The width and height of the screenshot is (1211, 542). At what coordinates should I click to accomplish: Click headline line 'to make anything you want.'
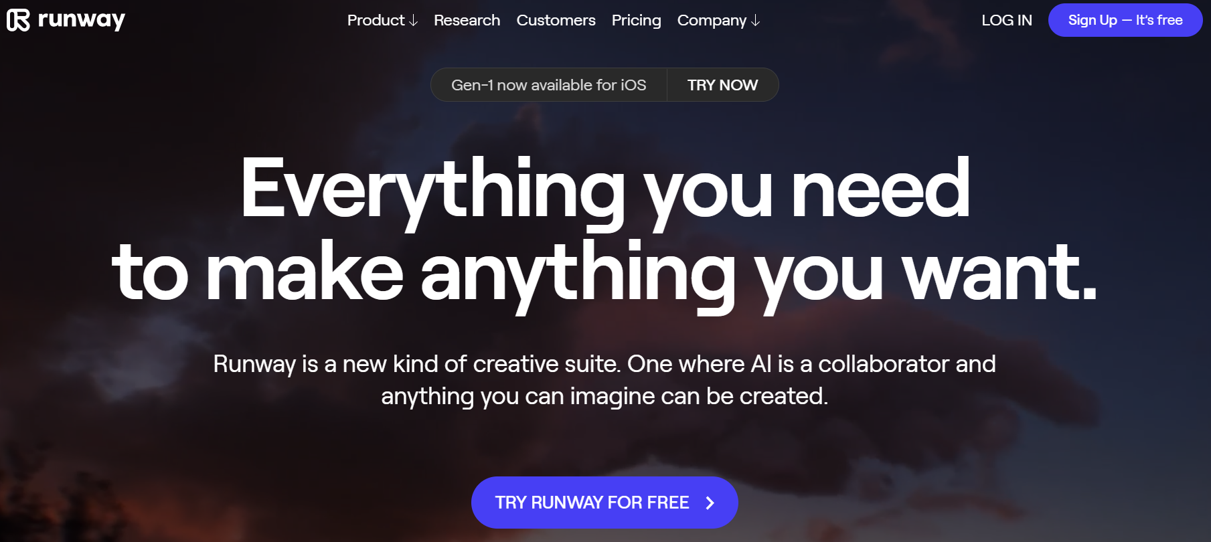pos(605,272)
